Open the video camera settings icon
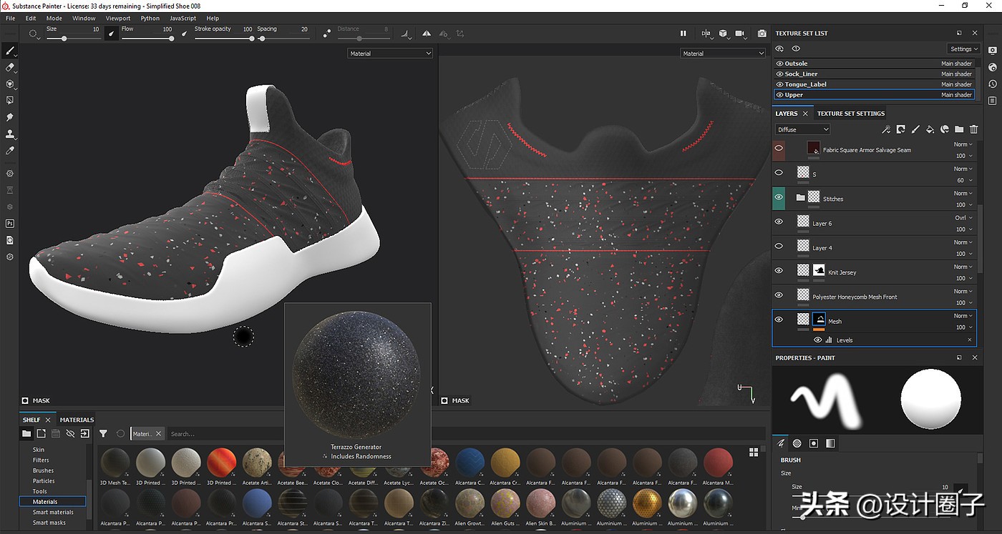The width and height of the screenshot is (1002, 534). (x=741, y=33)
